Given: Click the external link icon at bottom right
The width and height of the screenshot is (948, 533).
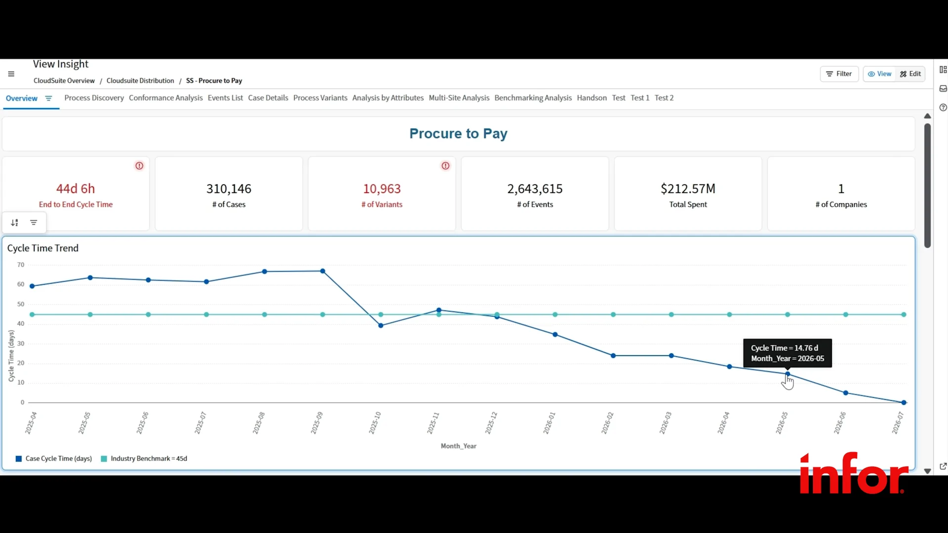Looking at the screenshot, I should click(943, 466).
